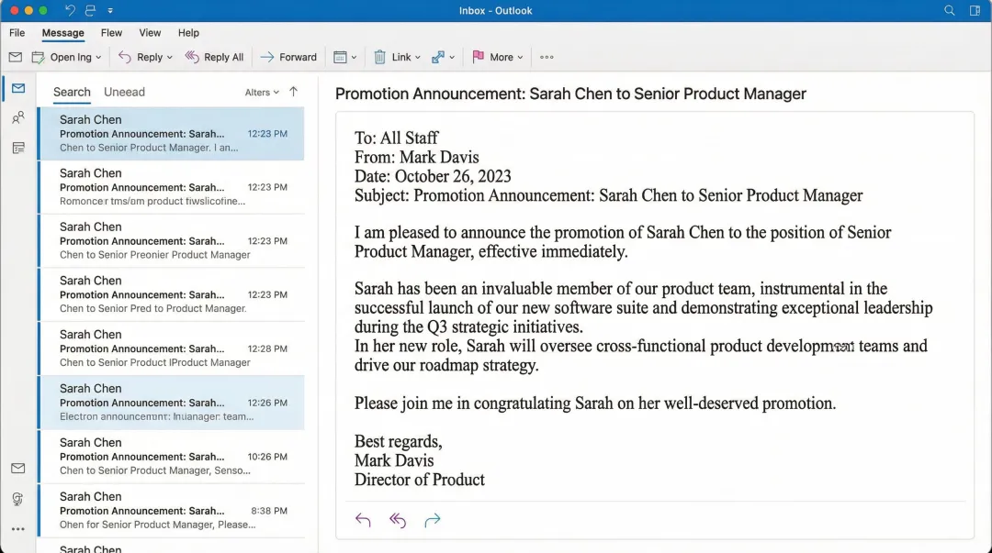Click the Notes icon in the left sidebar
Viewport: 992px width, 553px height.
pyautogui.click(x=17, y=147)
